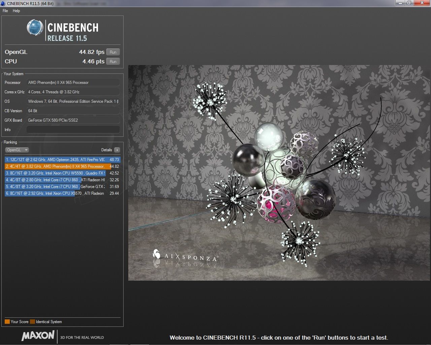
Task: Click the Identical System brown swatch
Action: coord(32,322)
